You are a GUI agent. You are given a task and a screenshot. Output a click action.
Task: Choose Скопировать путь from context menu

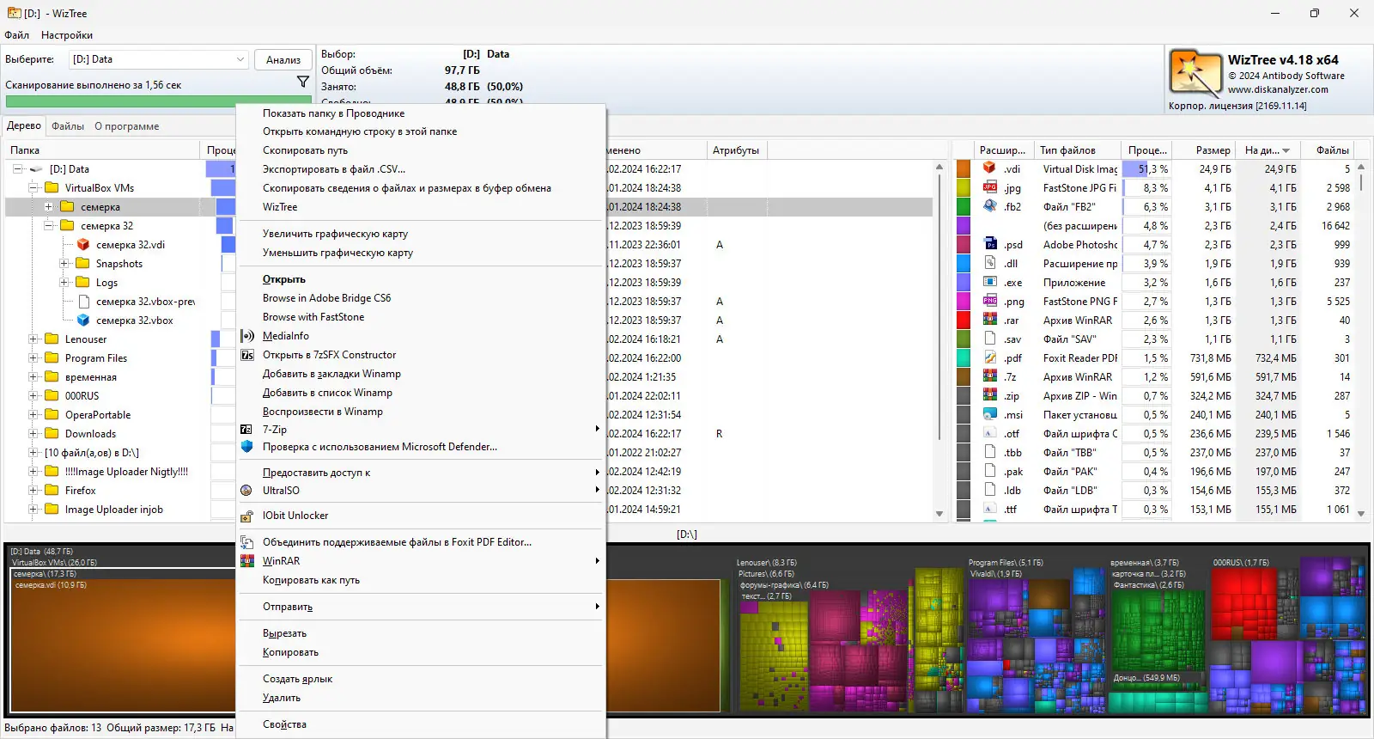pyautogui.click(x=305, y=150)
